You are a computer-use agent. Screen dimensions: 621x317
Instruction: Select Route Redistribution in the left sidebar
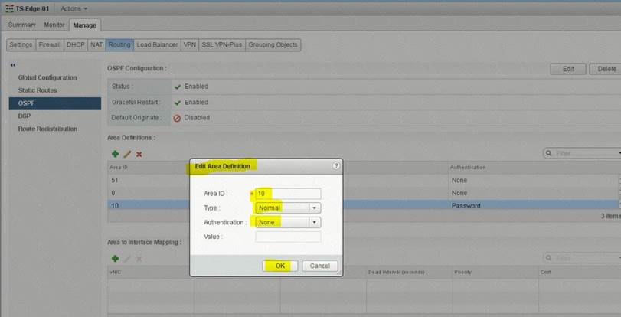tap(47, 129)
